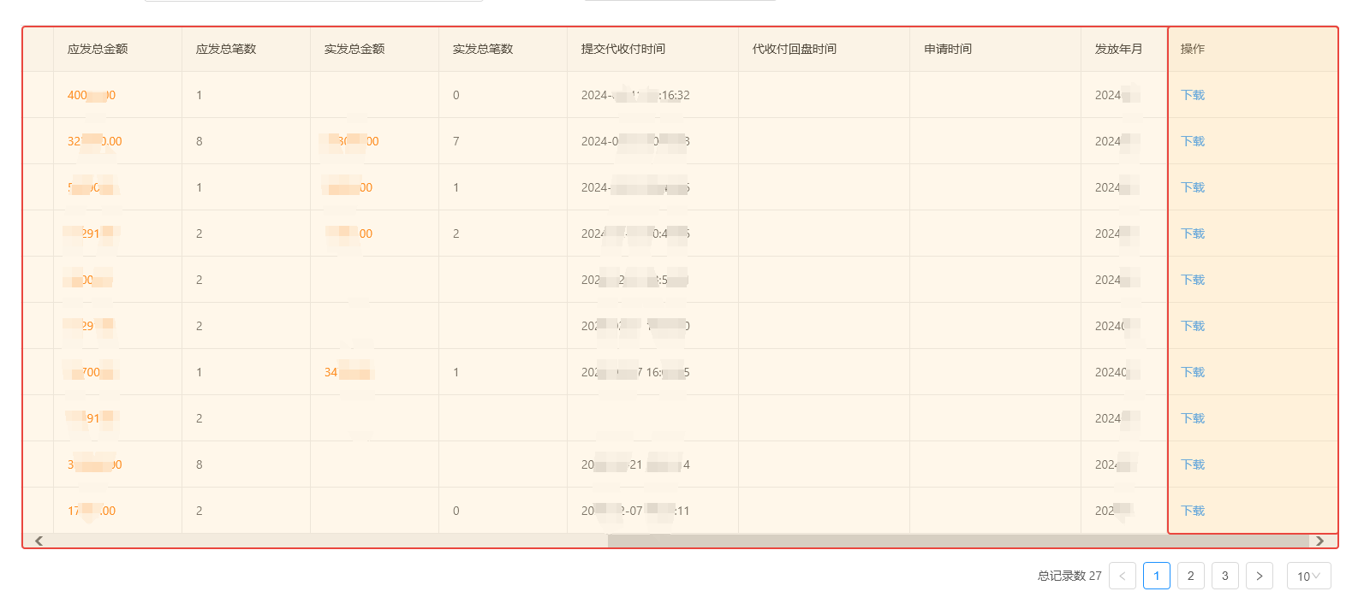The height and width of the screenshot is (615, 1358).
Task: Click the horizontal scrollbar right arrow
Action: click(1319, 541)
